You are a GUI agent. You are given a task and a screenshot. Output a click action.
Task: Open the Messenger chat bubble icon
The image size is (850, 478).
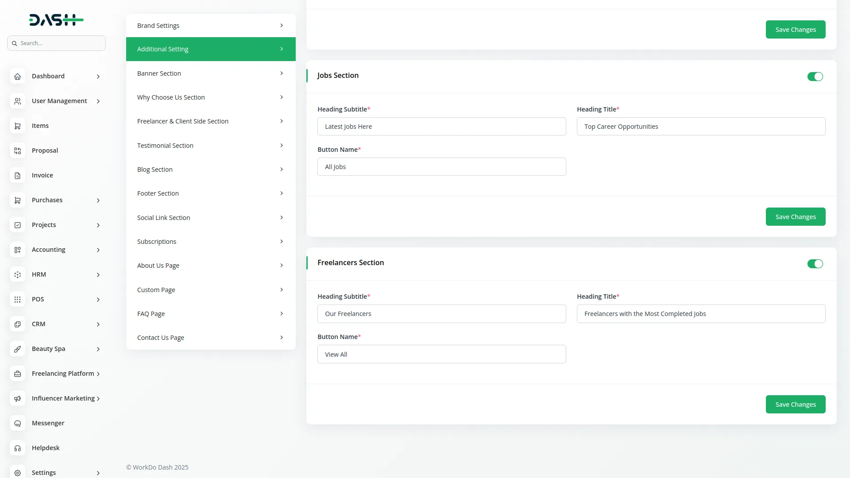pos(17,423)
